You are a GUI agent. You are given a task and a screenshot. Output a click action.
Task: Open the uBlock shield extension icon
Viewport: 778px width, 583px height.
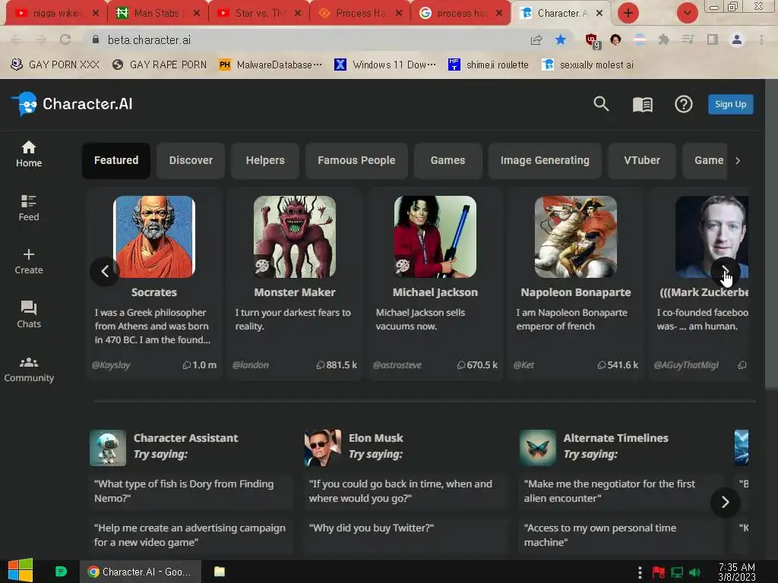pos(592,41)
